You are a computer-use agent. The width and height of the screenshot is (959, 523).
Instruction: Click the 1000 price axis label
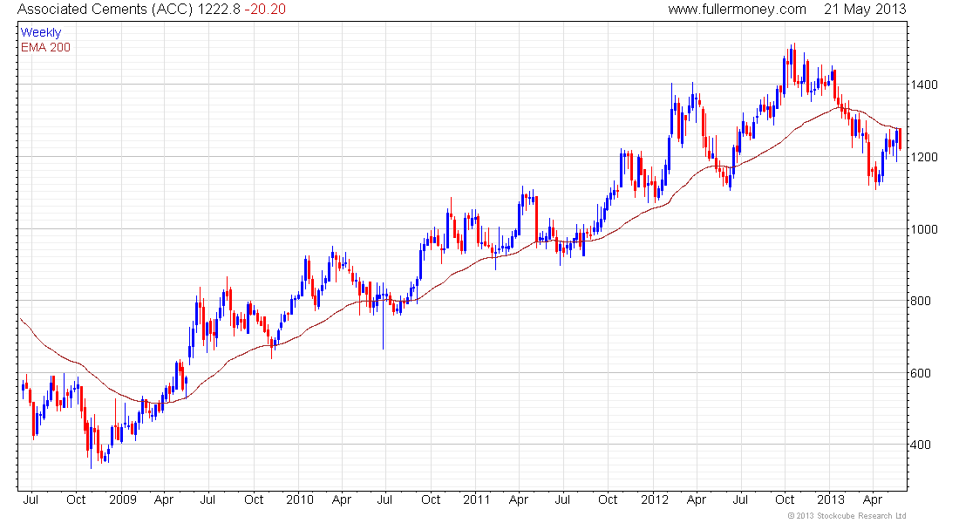tap(923, 229)
